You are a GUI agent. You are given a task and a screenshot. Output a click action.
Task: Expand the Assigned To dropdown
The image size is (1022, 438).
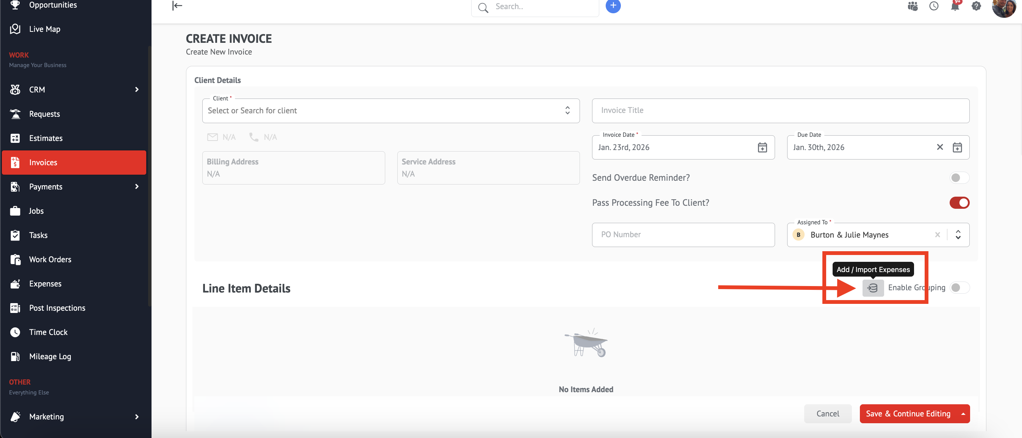(957, 235)
